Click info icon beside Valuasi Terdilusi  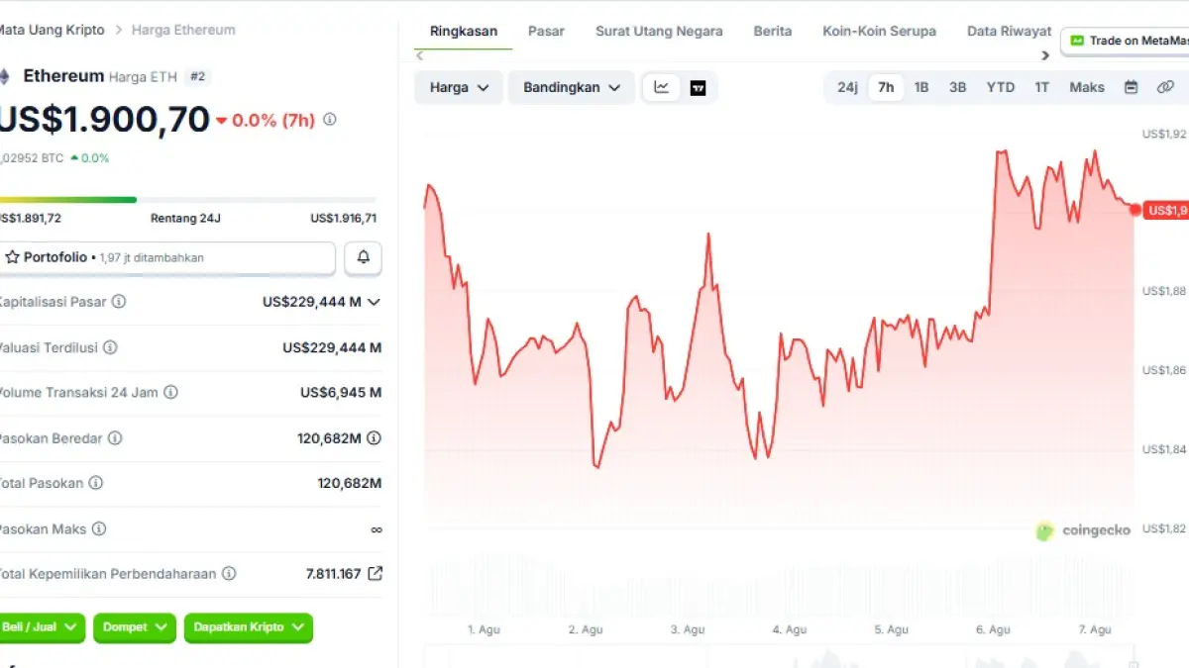coord(110,347)
